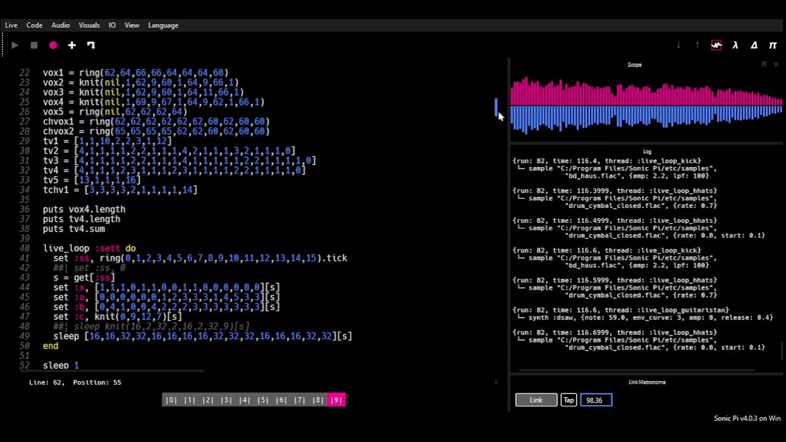Click the 'Line: 62, Position: 55' status text
The width and height of the screenshot is (786, 442).
[75, 382]
